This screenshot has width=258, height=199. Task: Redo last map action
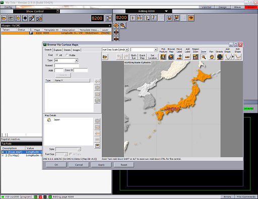pos(126,57)
